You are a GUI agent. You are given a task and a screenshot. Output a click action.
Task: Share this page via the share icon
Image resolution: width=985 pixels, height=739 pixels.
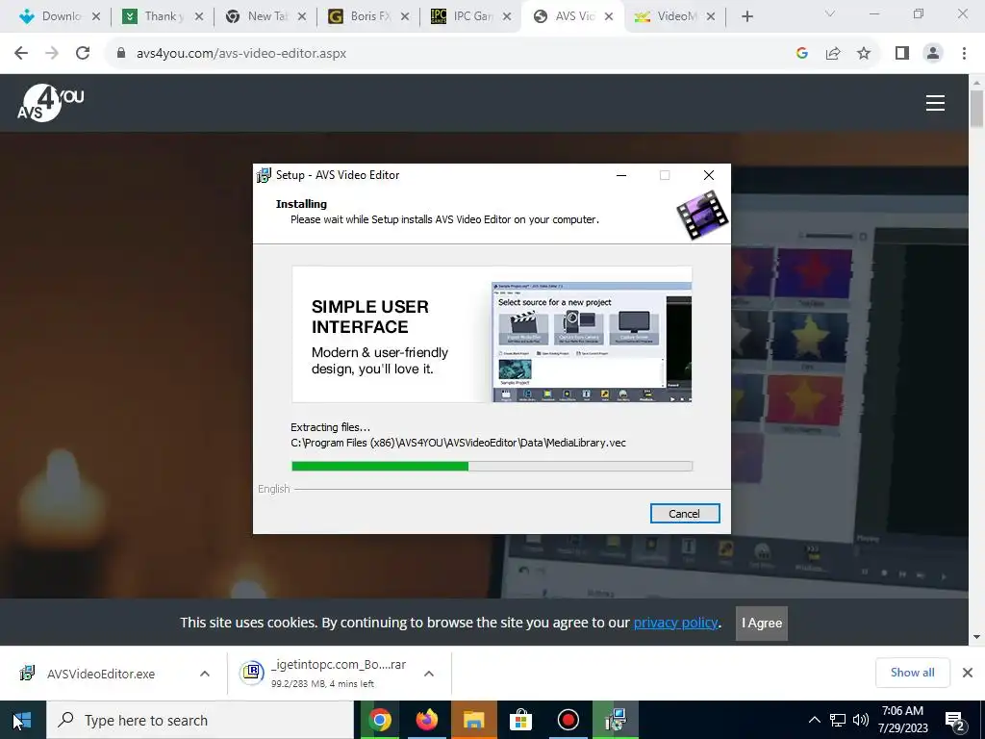coord(833,54)
